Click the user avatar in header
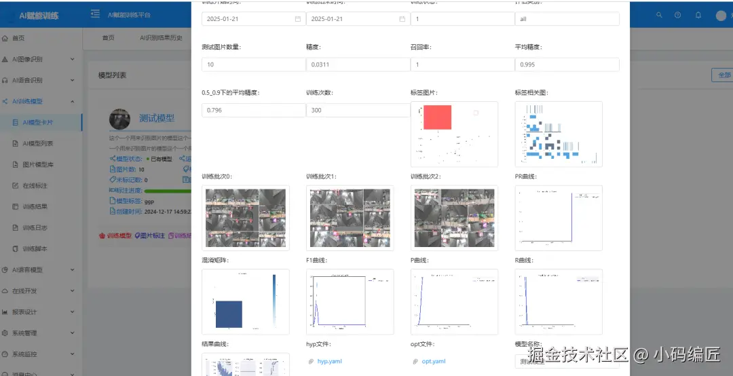 tap(721, 16)
